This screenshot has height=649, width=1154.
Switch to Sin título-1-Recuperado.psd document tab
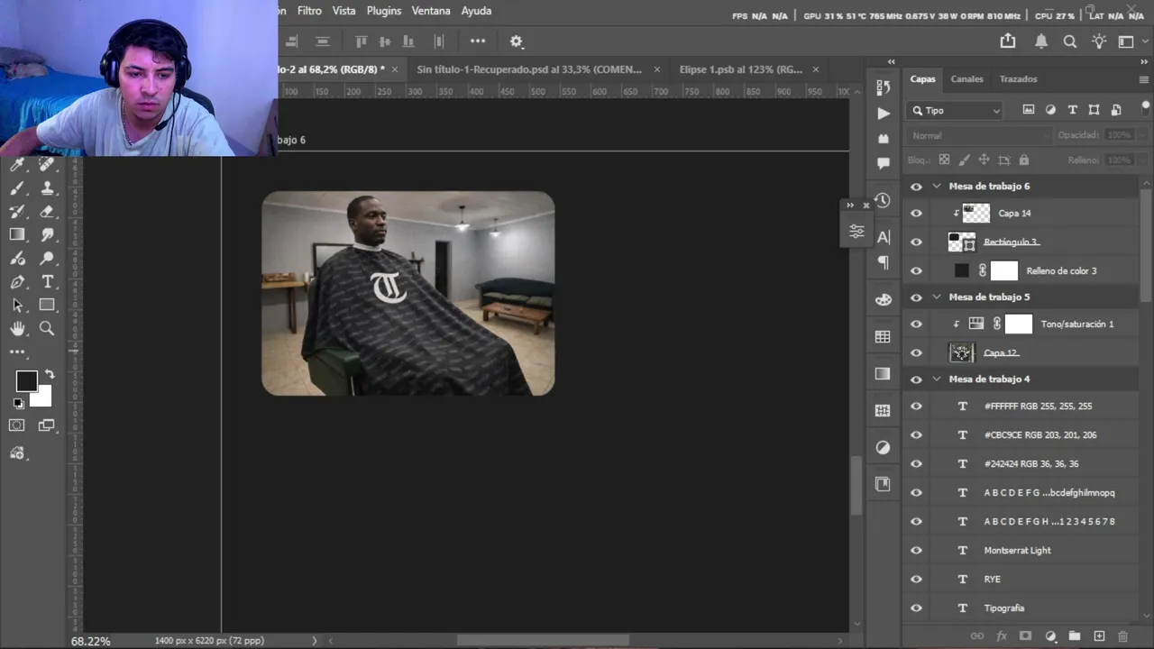tap(529, 69)
